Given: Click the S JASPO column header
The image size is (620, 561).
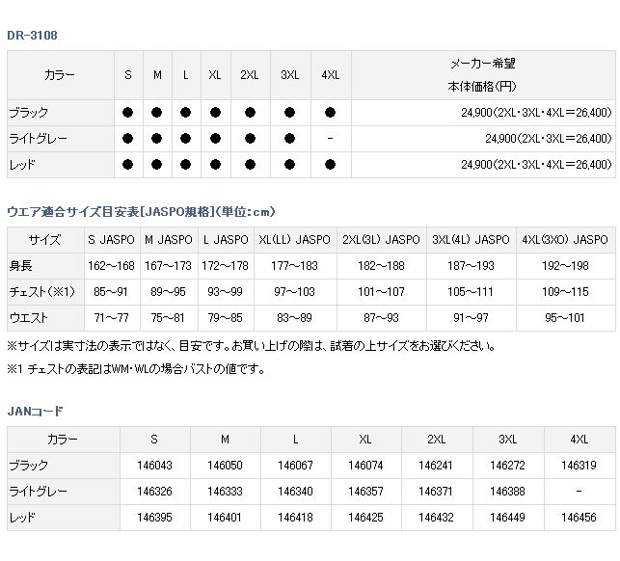Looking at the screenshot, I should 112,240.
